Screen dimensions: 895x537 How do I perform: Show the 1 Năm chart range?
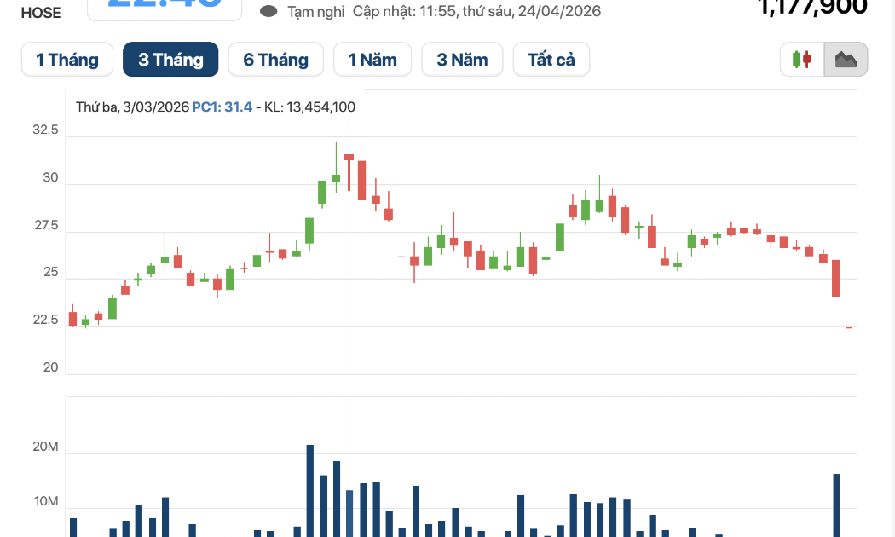372,60
